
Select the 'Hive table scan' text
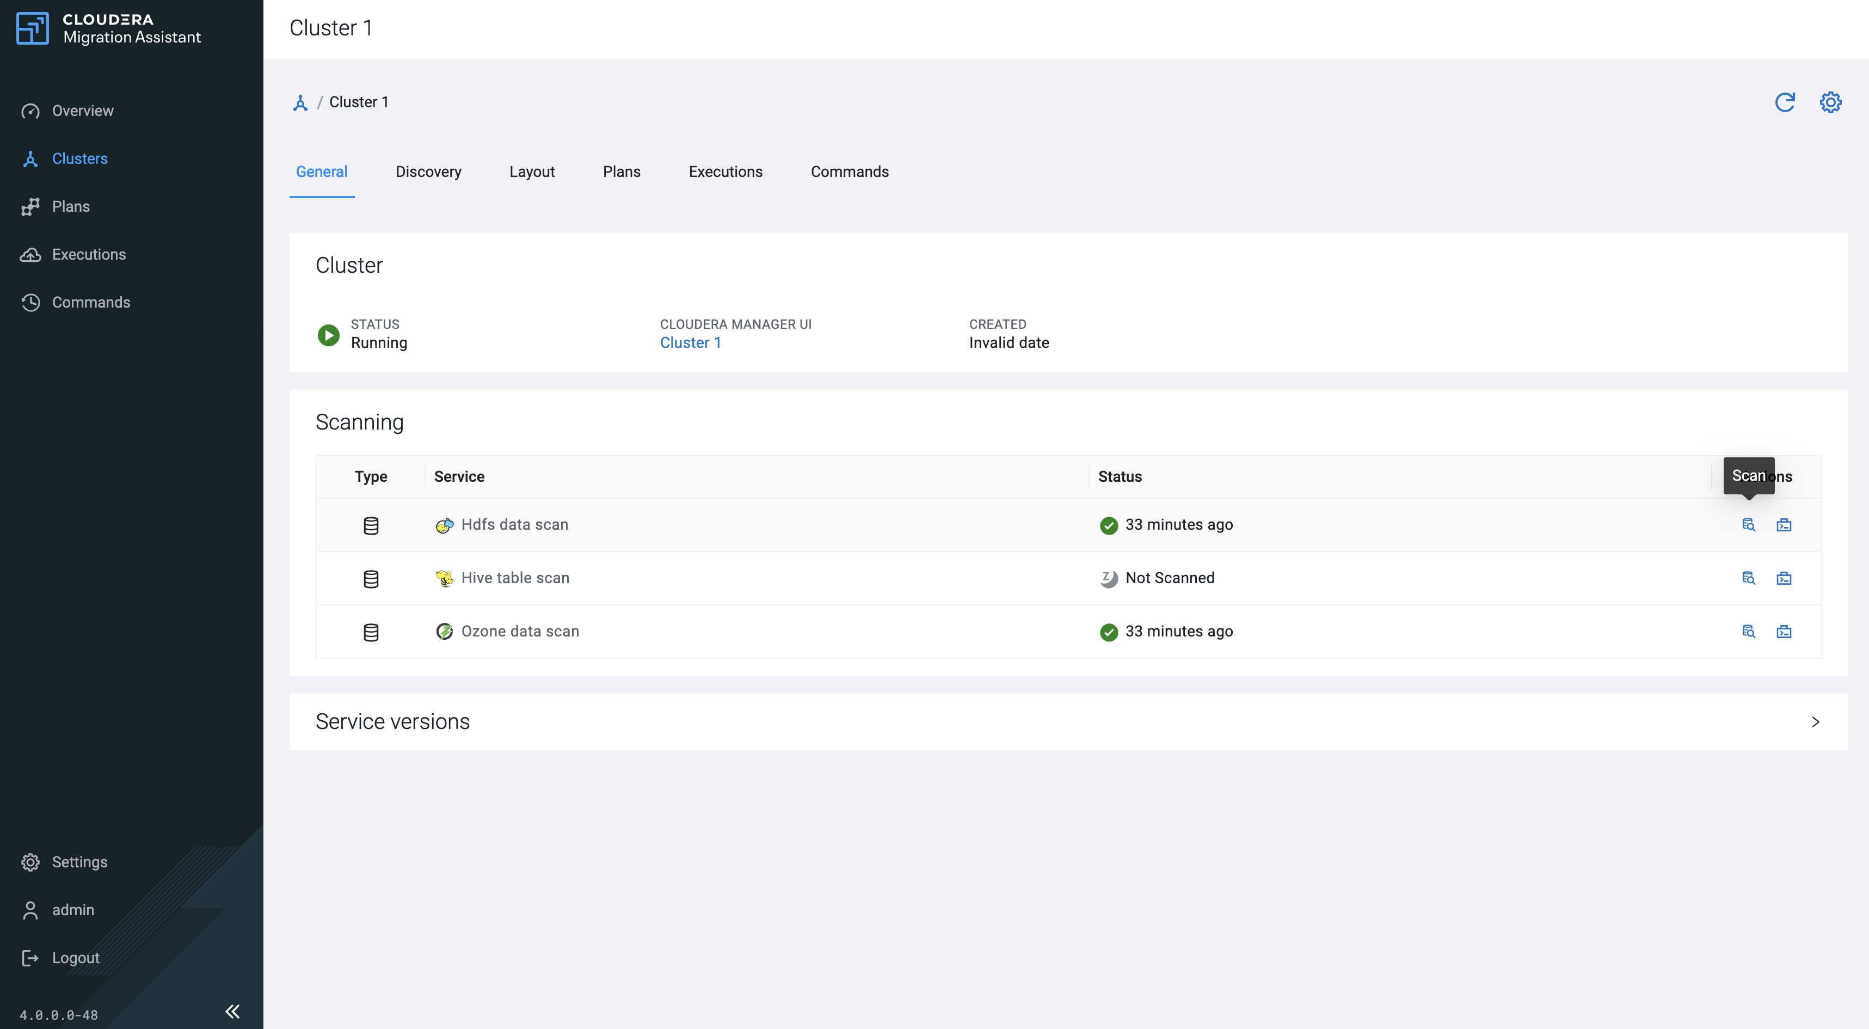click(515, 578)
